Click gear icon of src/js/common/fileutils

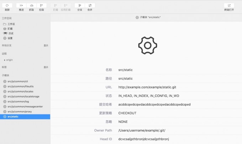click(x=5, y=86)
